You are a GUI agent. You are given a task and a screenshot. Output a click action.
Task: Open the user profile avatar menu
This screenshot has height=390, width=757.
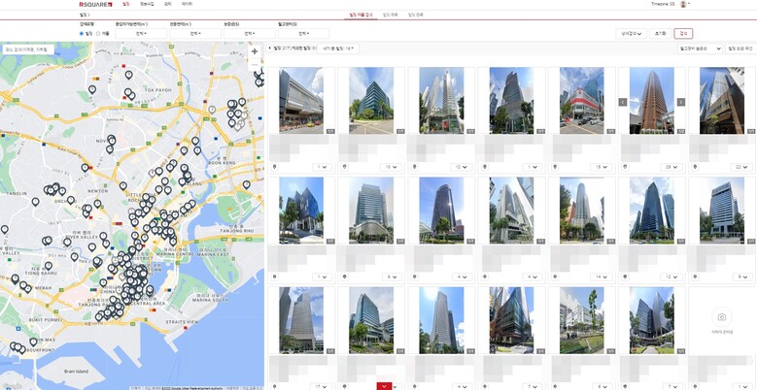[683, 5]
